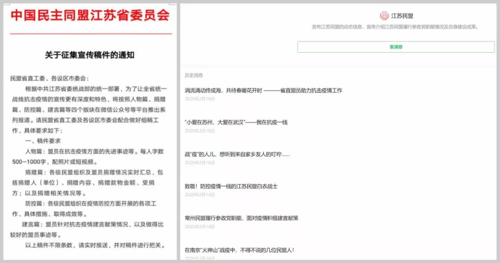500x263 pixels.
Task: Open article 在南京"火神山"战疫中
Action: coord(239,250)
